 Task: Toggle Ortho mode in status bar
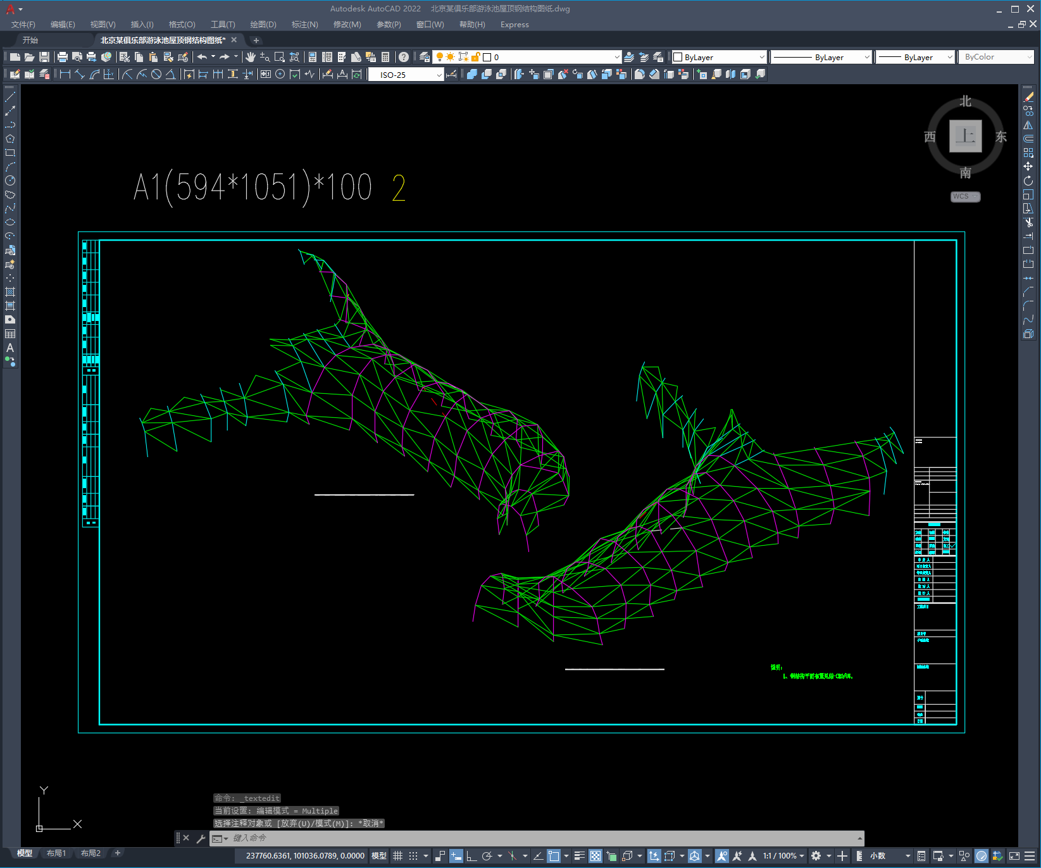[471, 856]
